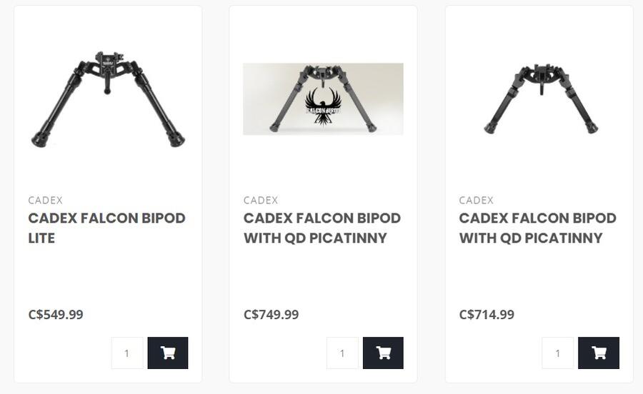Add the C$714.99 Falcon Bipod to cart
The image size is (643, 394).
(599, 353)
